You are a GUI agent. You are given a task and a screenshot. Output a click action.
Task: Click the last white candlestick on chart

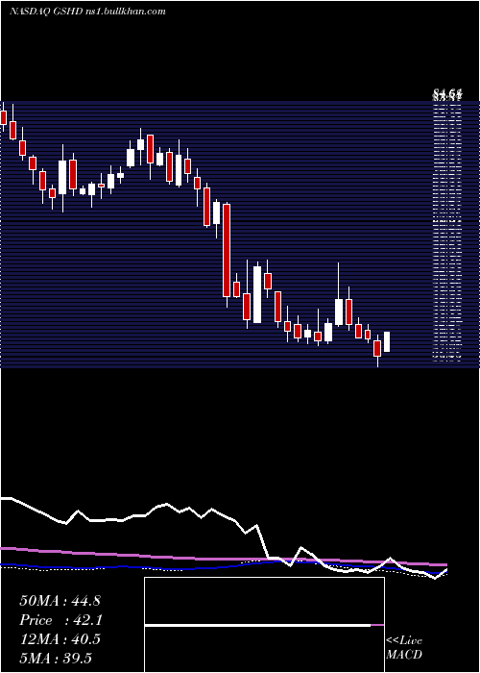[387, 341]
